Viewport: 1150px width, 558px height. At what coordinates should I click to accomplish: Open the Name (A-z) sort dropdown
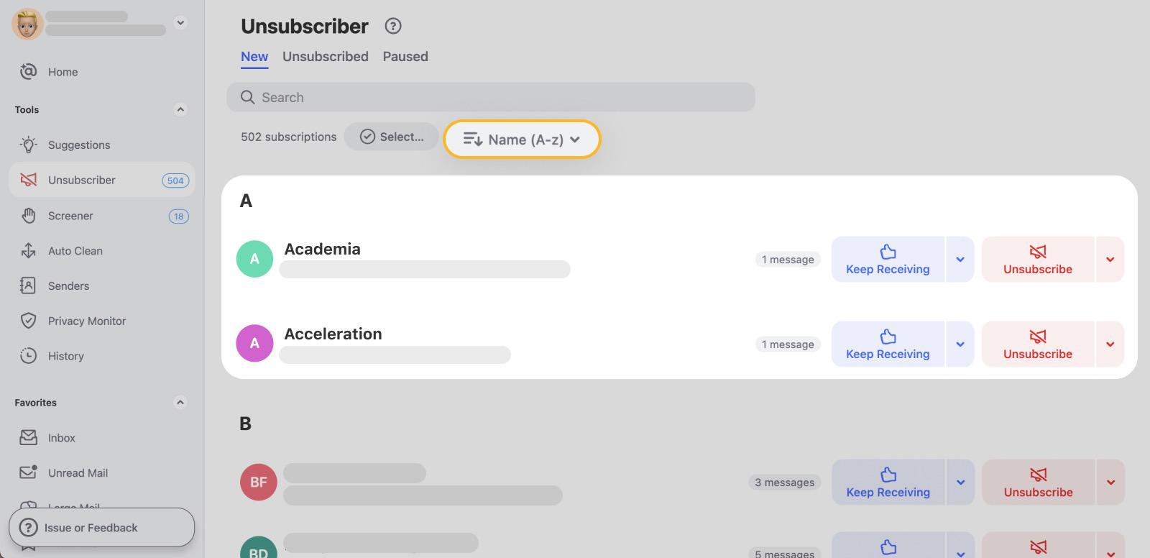[x=521, y=139]
